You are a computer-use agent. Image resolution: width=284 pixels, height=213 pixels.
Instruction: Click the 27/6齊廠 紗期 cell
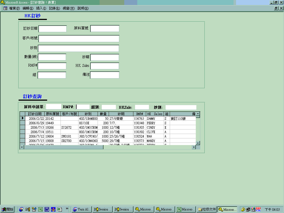(121, 118)
